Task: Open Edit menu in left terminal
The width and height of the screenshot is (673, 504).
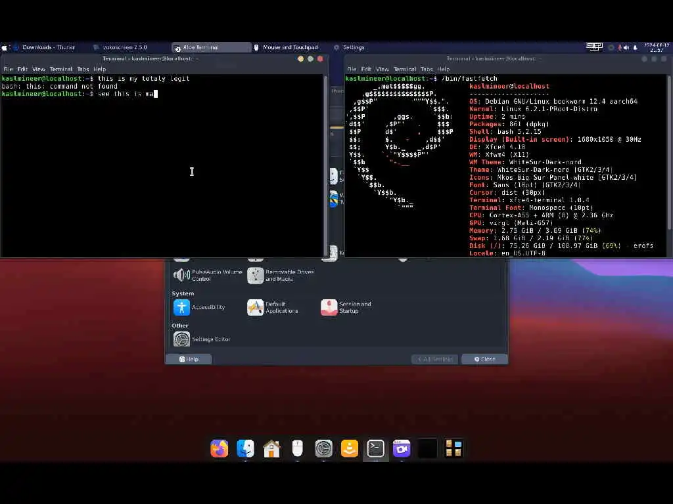Action: (22, 69)
